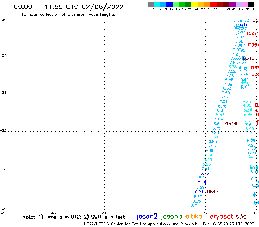Image resolution: width=259 pixels, height=227 pixels.
Task: Click the wave height value '5.60'
Action: pos(209,155)
